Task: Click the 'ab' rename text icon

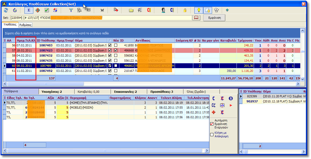Action: click(222, 105)
